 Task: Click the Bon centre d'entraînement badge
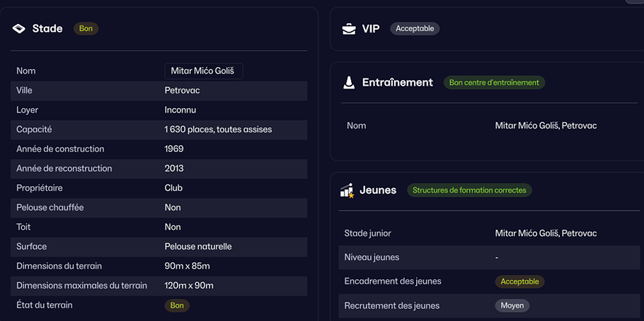click(x=494, y=83)
